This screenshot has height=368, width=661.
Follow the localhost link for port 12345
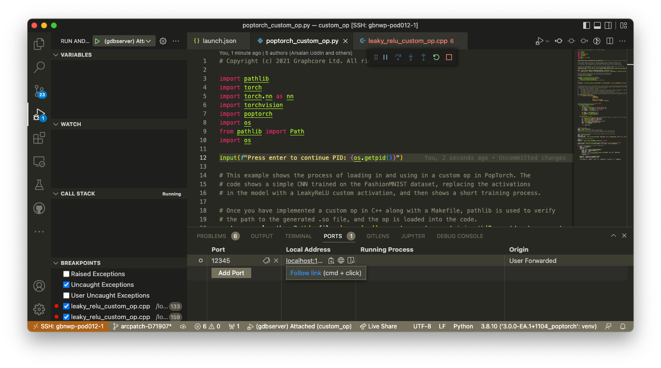pyautogui.click(x=304, y=260)
